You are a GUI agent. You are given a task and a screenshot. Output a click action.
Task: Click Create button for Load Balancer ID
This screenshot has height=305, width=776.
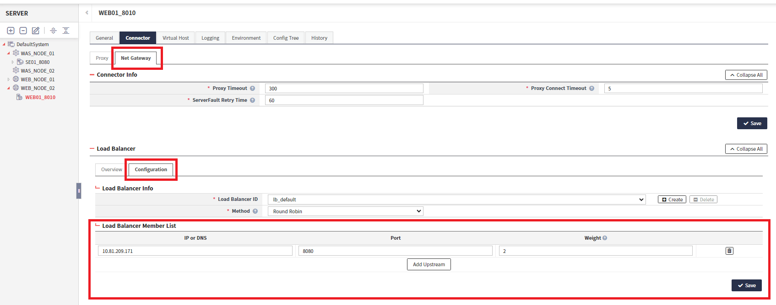(x=672, y=200)
